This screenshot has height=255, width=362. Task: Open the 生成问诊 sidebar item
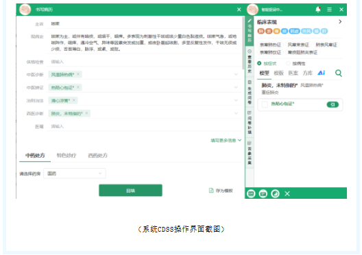[x=250, y=92]
